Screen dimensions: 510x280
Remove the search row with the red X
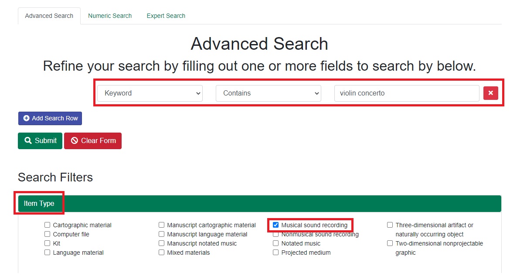490,93
